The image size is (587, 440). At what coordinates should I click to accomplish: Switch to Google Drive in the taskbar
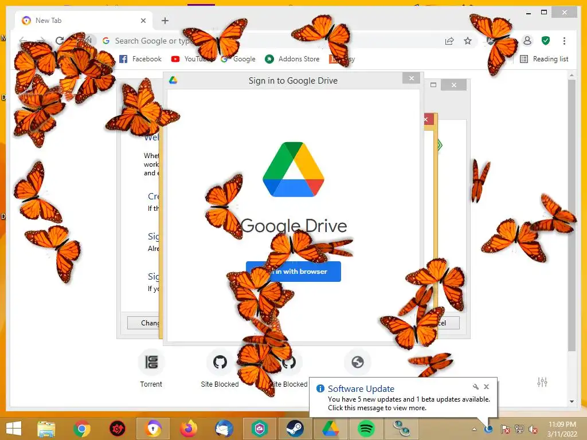tap(330, 429)
